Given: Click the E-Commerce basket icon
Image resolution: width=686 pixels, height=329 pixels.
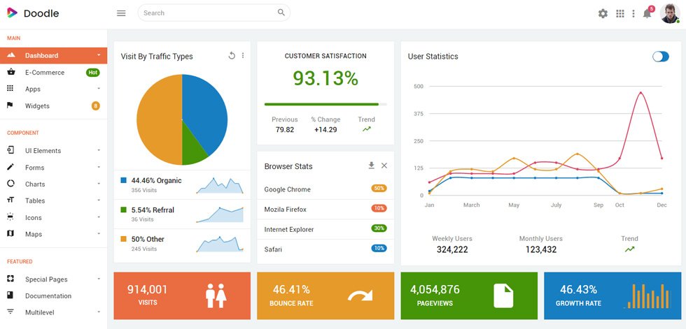Looking at the screenshot, I should [x=11, y=72].
